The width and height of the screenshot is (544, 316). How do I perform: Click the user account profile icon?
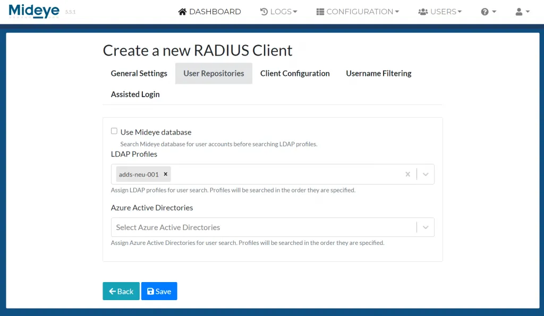(x=518, y=11)
